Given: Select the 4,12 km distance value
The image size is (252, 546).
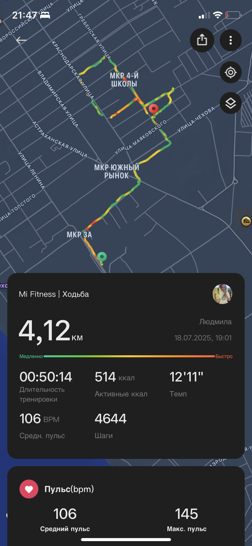Looking at the screenshot, I should pos(51,331).
